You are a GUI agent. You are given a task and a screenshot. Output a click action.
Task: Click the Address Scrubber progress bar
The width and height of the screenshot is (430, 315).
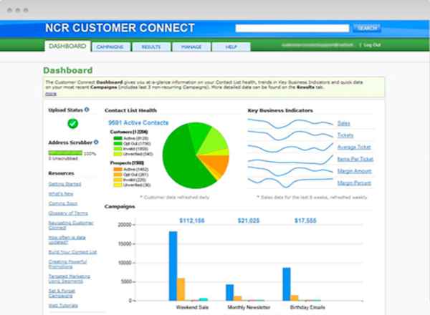pos(65,152)
